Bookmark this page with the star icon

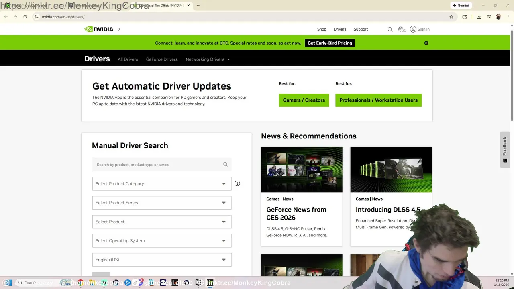[x=451, y=17]
